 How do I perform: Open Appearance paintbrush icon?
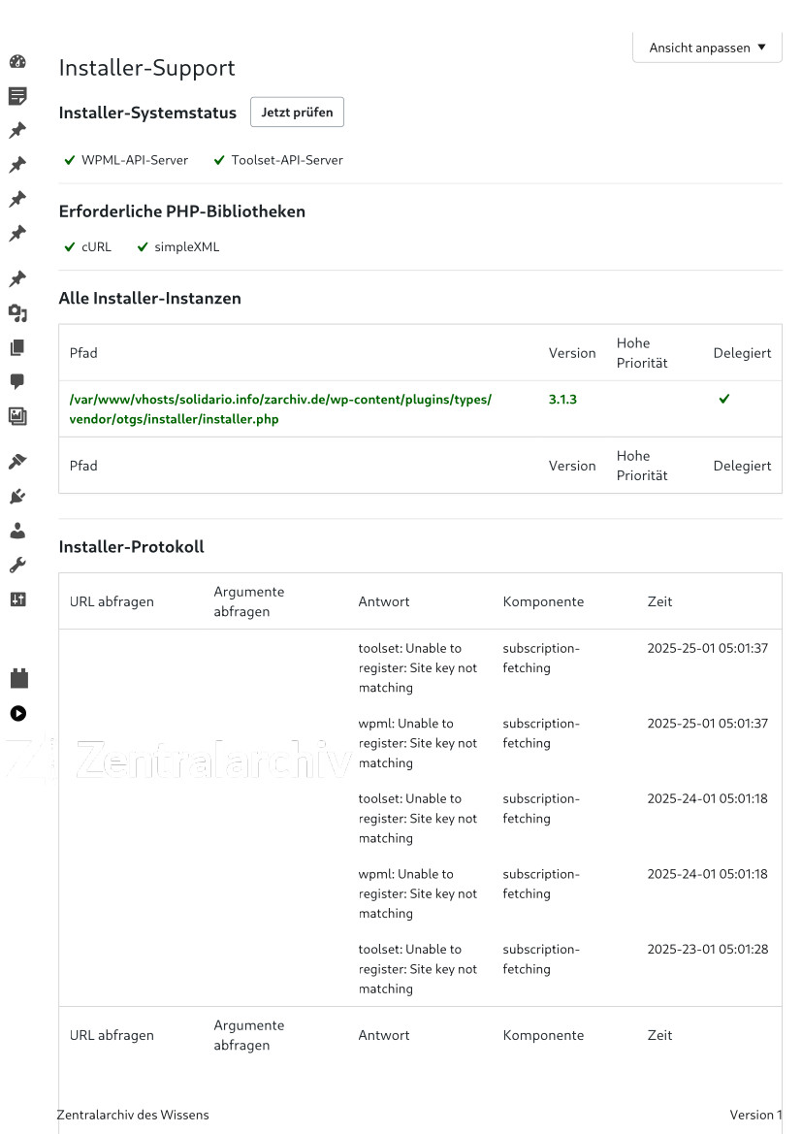click(17, 462)
